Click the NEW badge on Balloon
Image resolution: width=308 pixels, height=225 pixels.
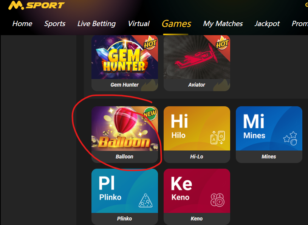[150, 114]
